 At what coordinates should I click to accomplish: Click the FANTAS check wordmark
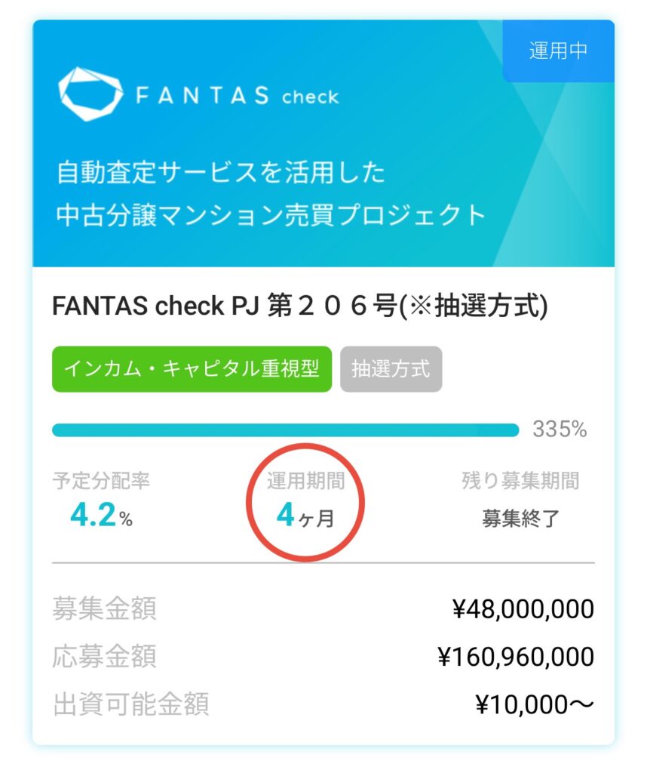238,95
